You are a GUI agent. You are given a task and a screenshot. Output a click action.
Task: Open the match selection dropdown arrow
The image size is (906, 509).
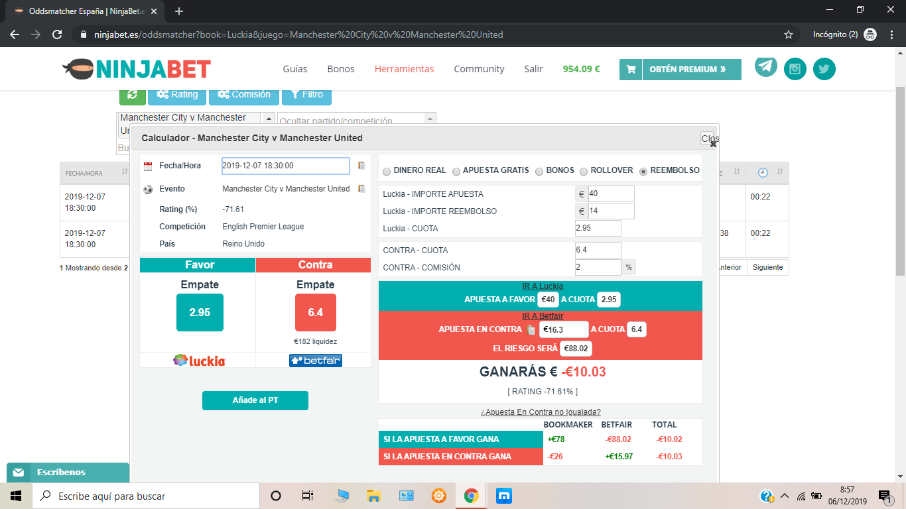pyautogui.click(x=269, y=118)
